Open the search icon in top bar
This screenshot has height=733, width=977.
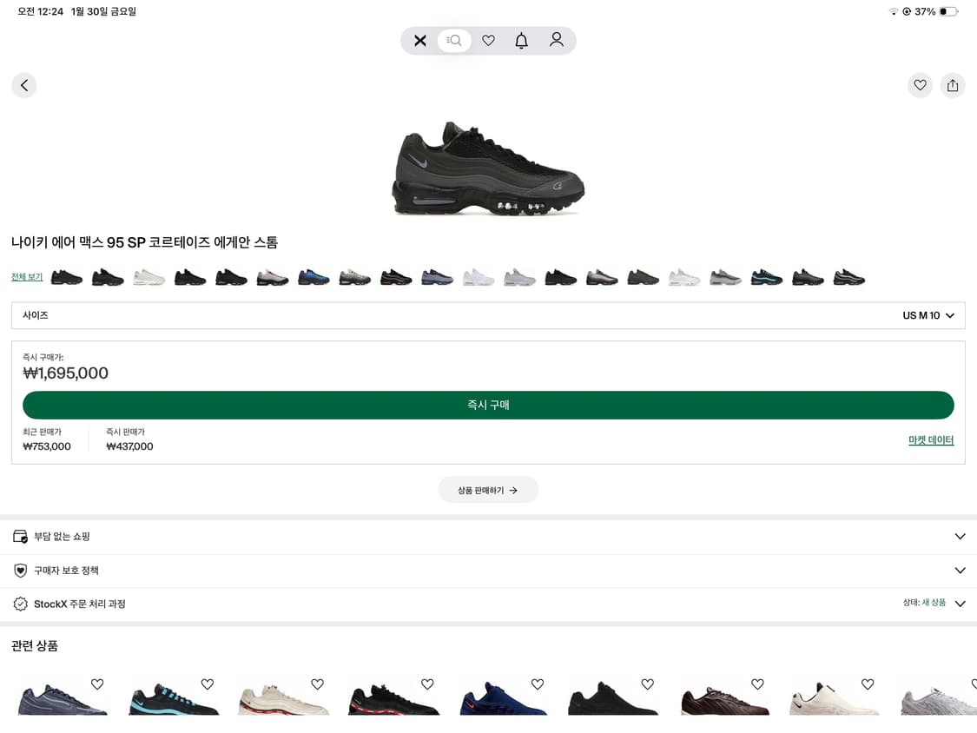click(454, 41)
